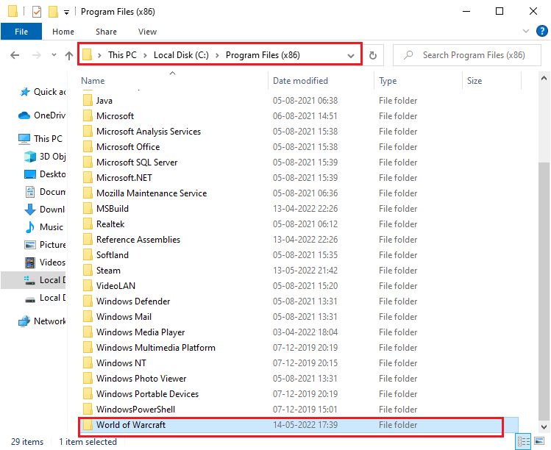Click the Properties icon in the quick access toolbar
The image size is (551, 450).
(37, 12)
